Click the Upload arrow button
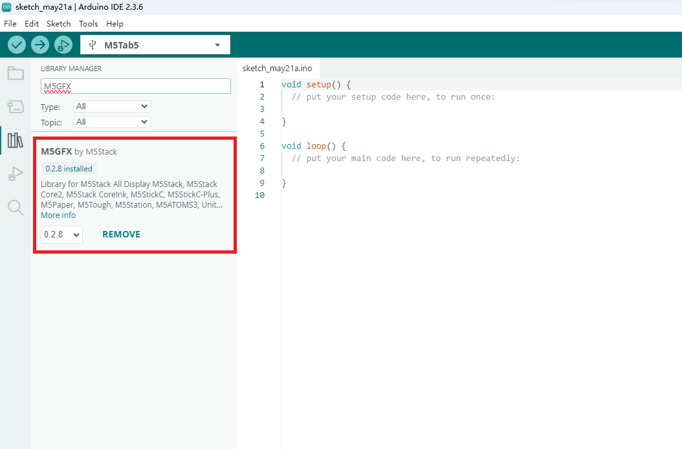 (x=40, y=45)
